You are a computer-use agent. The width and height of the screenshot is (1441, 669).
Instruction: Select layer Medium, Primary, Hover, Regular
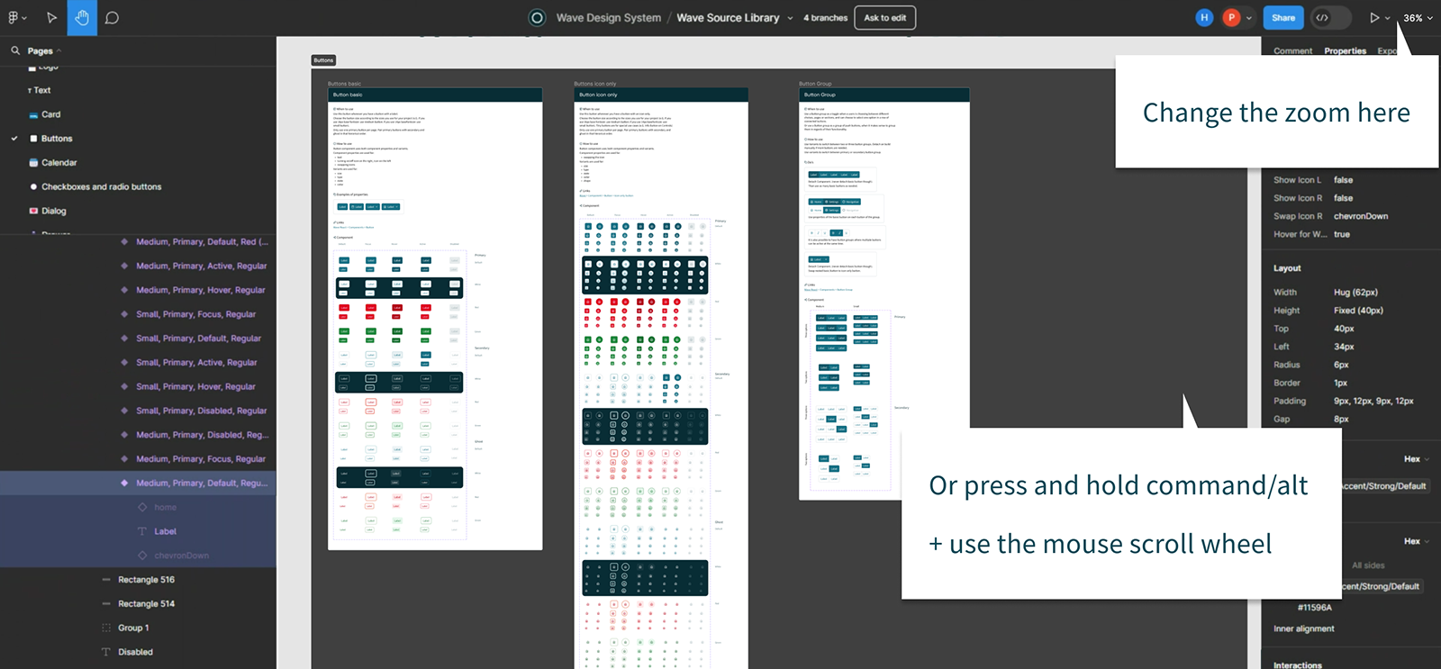click(x=200, y=291)
